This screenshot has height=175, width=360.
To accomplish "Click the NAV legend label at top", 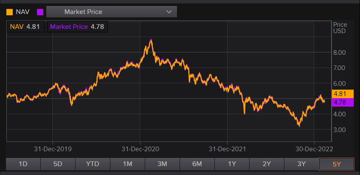I will tap(22, 12).
